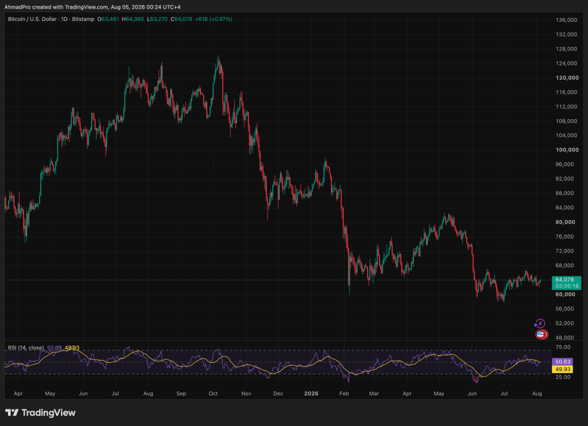Click the 60,000 price axis label
Viewport: 588px width, 426px height.
[x=565, y=294]
